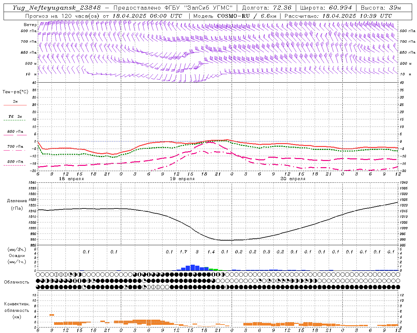Click the Td 2м legend label
The width and height of the screenshot is (417, 333).
point(15,116)
